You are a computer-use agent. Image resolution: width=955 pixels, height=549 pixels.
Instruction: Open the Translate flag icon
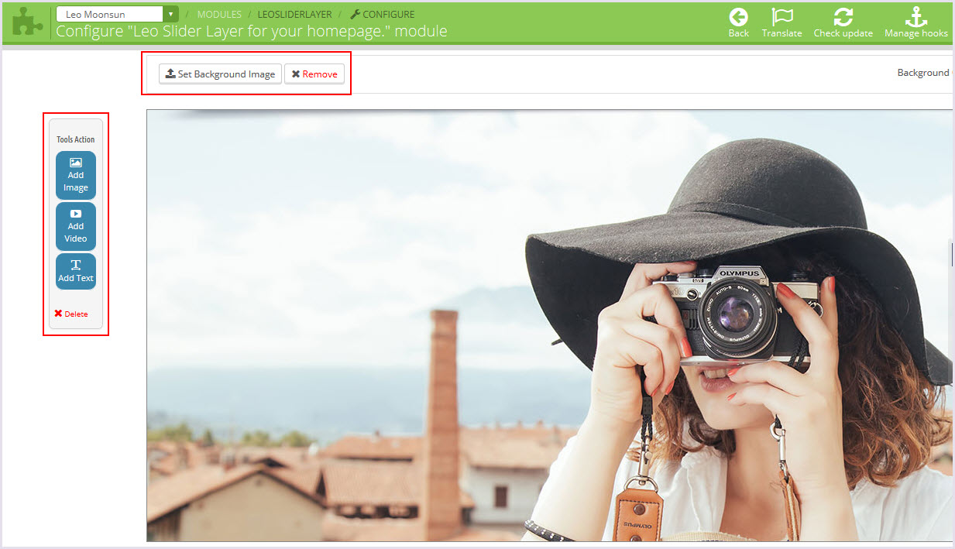pos(782,17)
